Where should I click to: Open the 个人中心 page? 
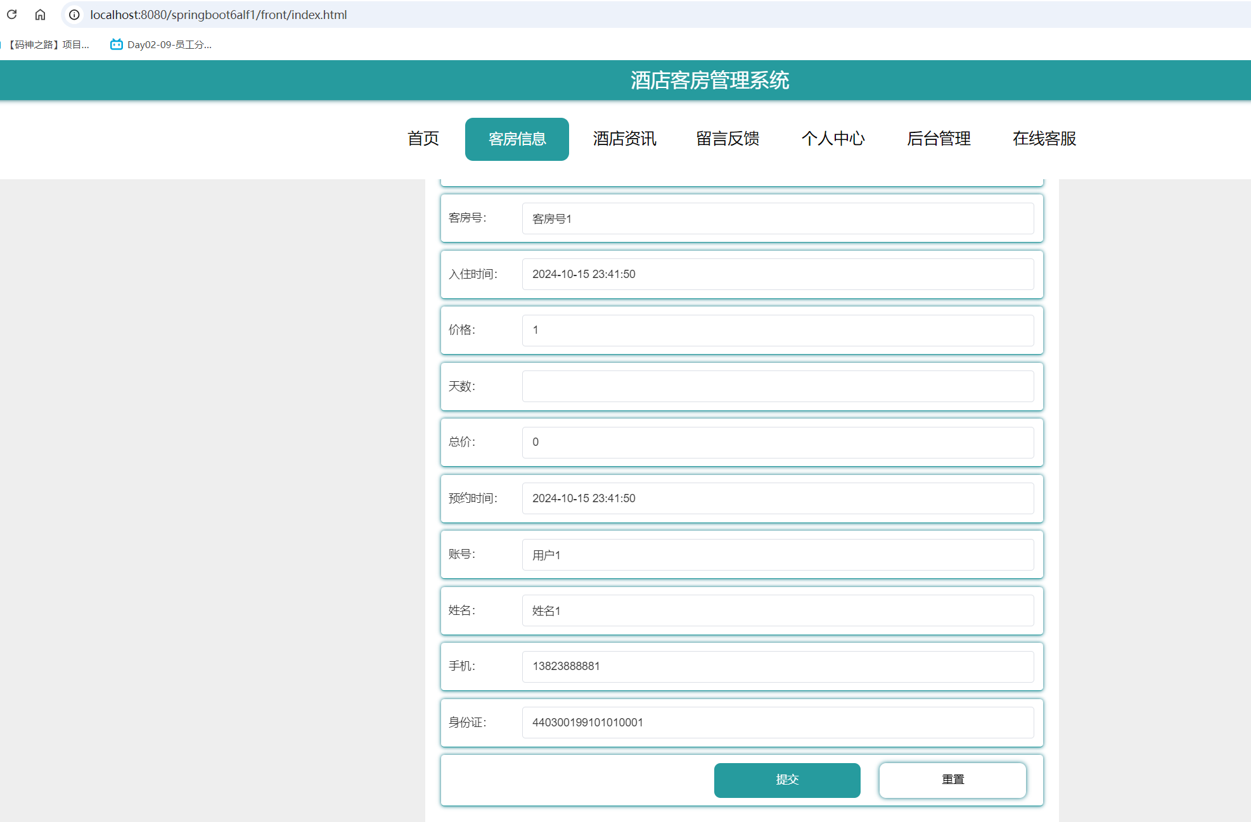[x=833, y=139]
